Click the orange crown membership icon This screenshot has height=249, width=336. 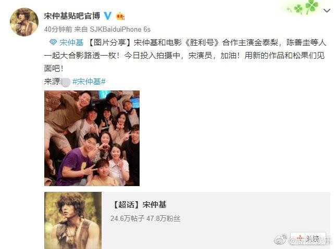click(120, 16)
